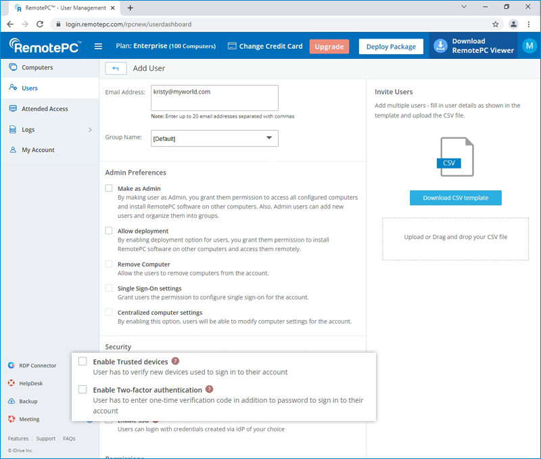Open the Group Name dropdown
The image size is (541, 459).
pyautogui.click(x=214, y=139)
